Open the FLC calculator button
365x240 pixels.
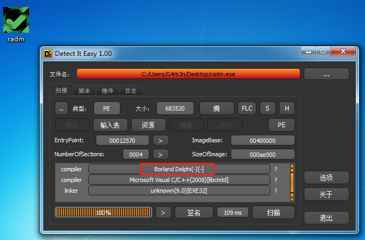[x=247, y=108]
